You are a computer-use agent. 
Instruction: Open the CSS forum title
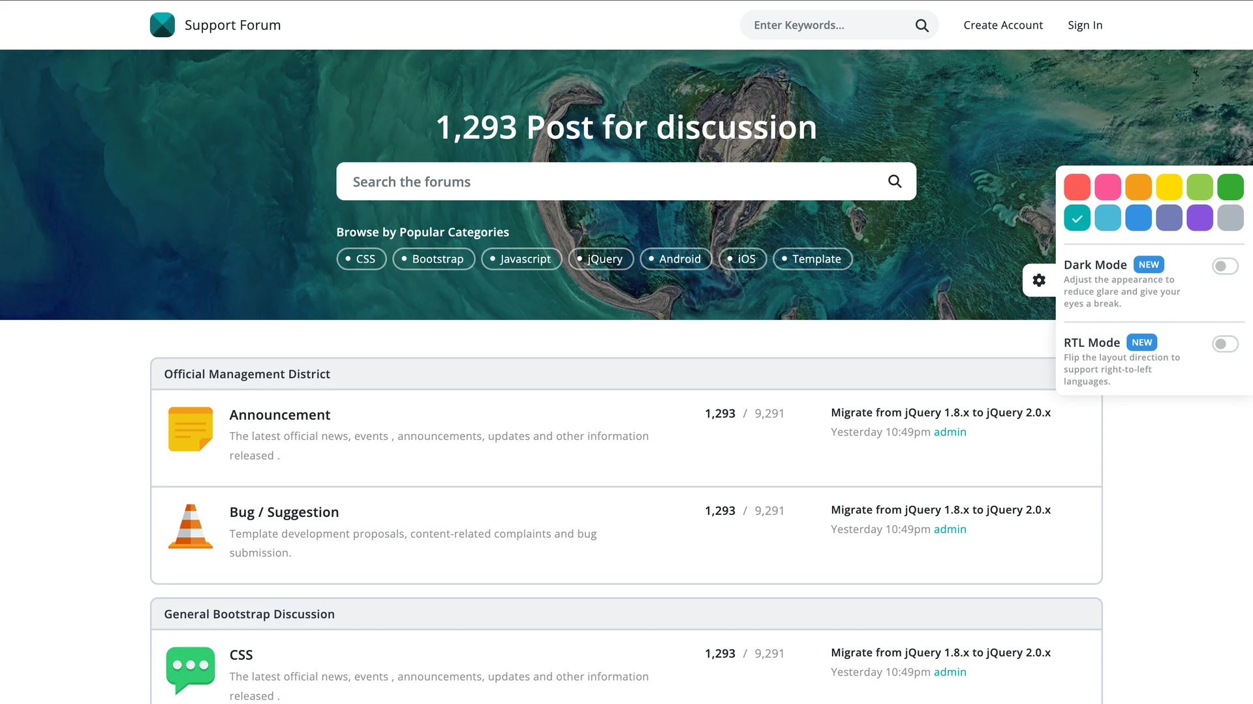241,655
